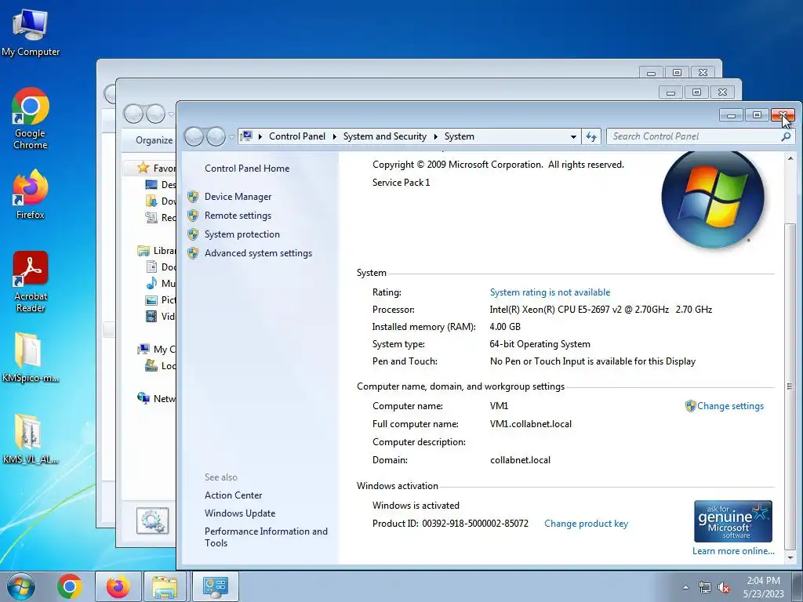The width and height of the screenshot is (803, 602).
Task: Show hidden tray icons arrow
Action: [x=685, y=588]
